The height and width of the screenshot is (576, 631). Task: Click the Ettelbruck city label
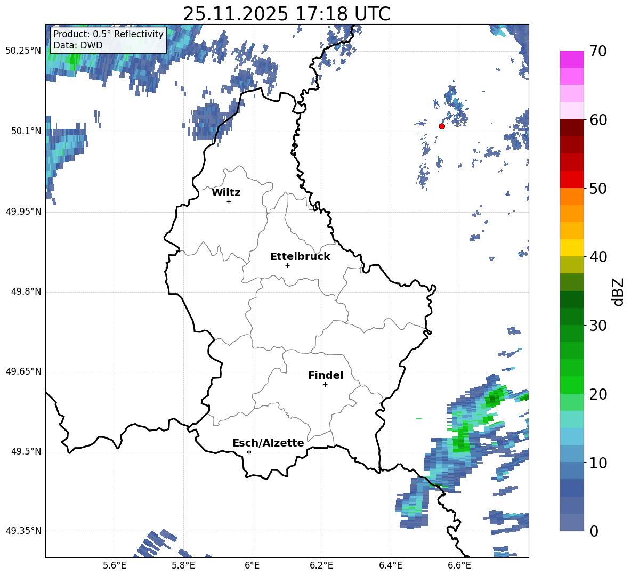click(300, 257)
